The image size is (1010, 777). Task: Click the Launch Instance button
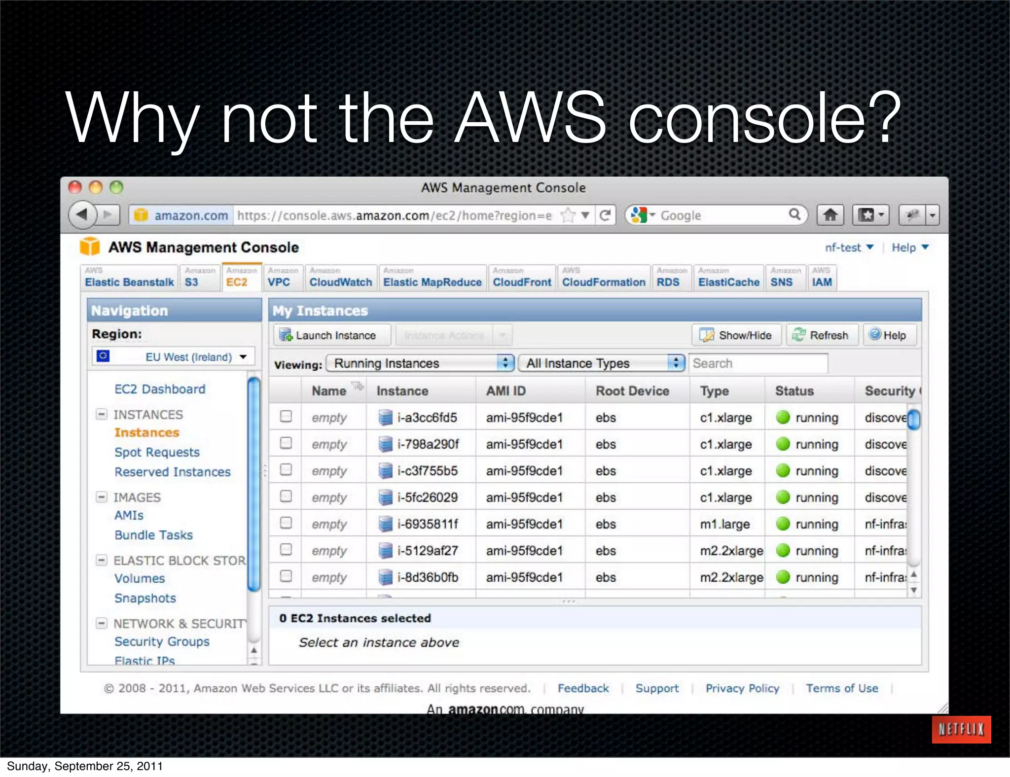coord(332,335)
